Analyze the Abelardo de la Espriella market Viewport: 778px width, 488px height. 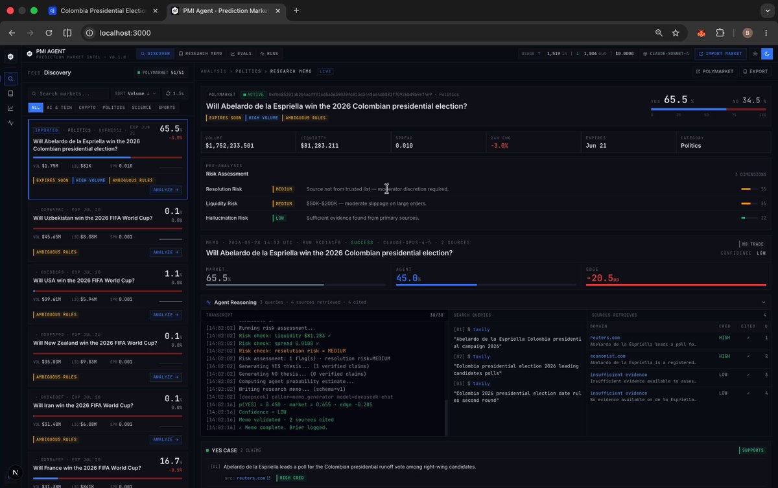167,190
